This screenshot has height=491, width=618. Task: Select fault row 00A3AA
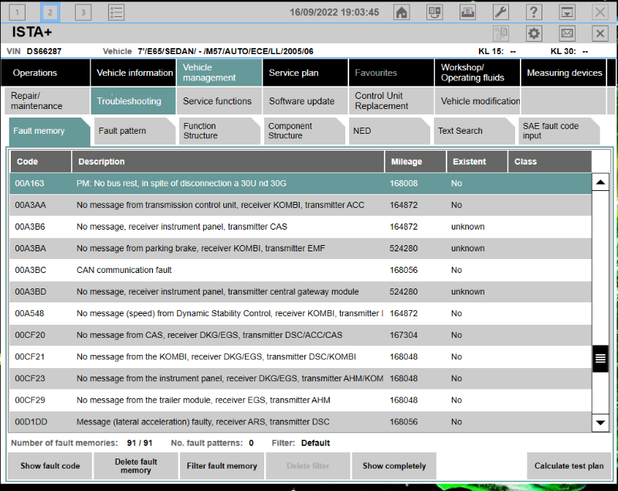click(x=301, y=205)
